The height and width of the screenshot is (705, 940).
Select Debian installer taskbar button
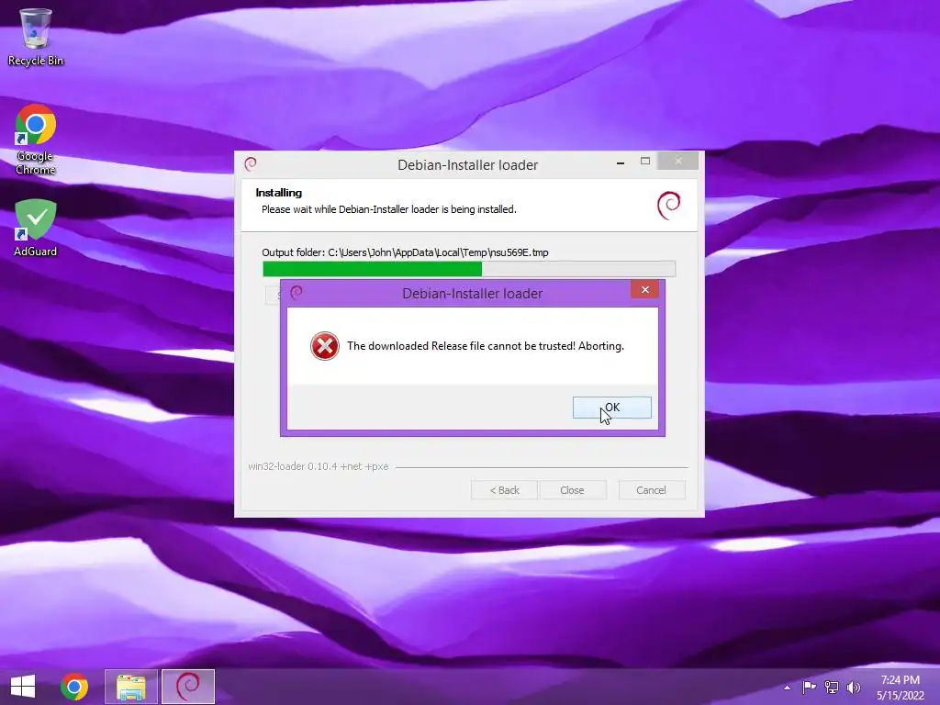point(188,687)
